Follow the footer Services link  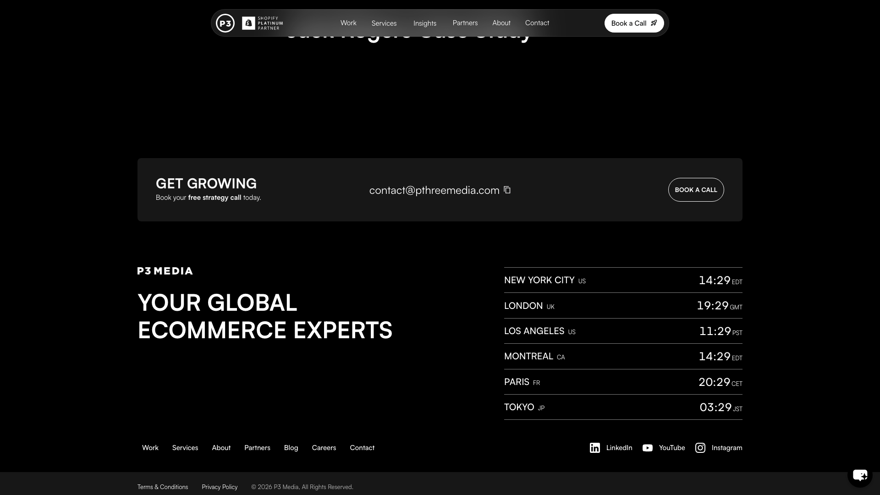[185, 448]
